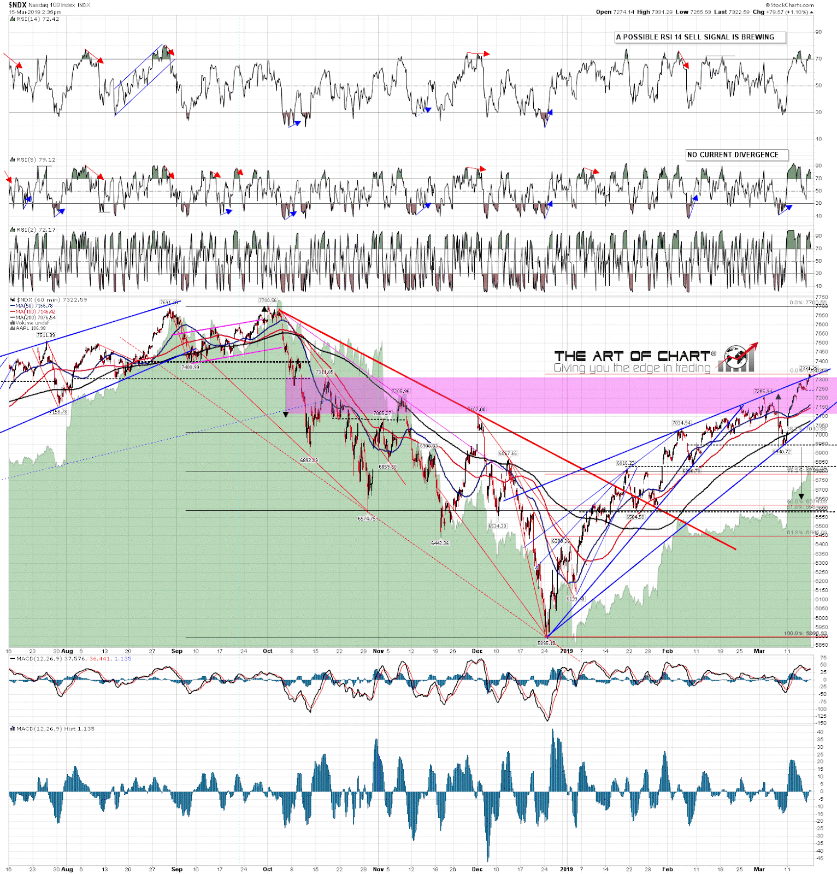The height and width of the screenshot is (874, 837).
Task: Click the 6816.23 price label
Action: pyautogui.click(x=626, y=463)
